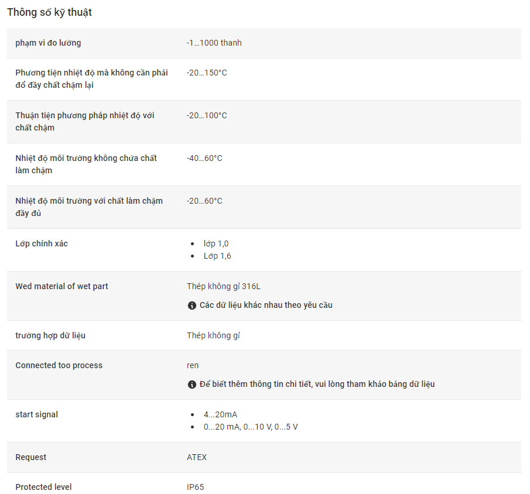Click the '-20...150°C' temperature value
The image size is (530, 494).
click(207, 73)
